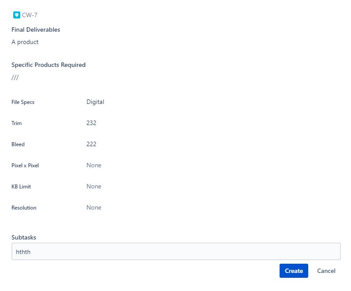The image size is (351, 291).
Task: Click the 'Final Deliverables' heading
Action: tap(36, 29)
